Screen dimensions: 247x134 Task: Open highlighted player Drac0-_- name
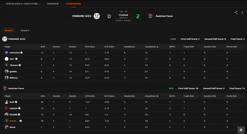14,121
